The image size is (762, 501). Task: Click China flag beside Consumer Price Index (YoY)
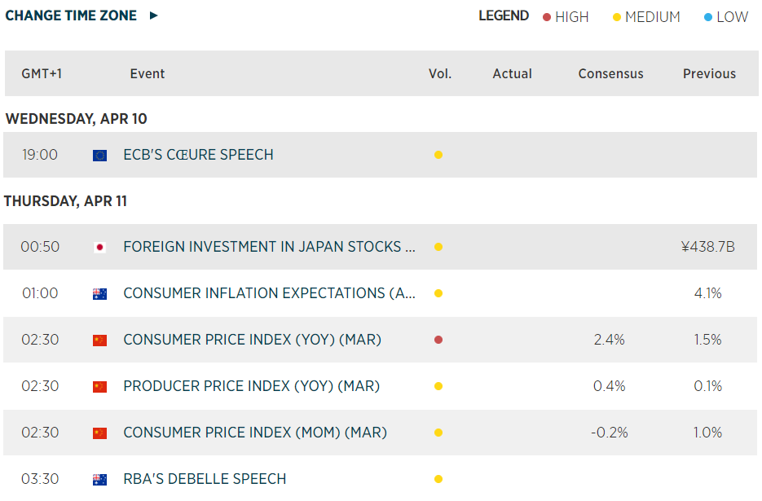100,340
